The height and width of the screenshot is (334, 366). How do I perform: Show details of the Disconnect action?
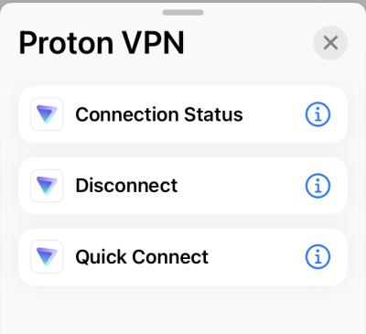[318, 186]
